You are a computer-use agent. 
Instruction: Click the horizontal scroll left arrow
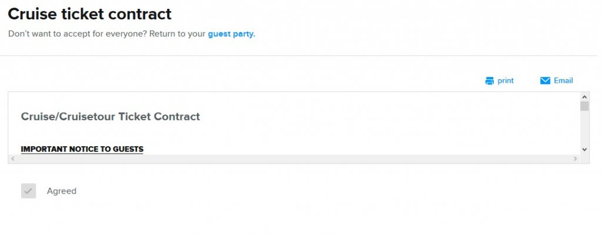click(12, 159)
